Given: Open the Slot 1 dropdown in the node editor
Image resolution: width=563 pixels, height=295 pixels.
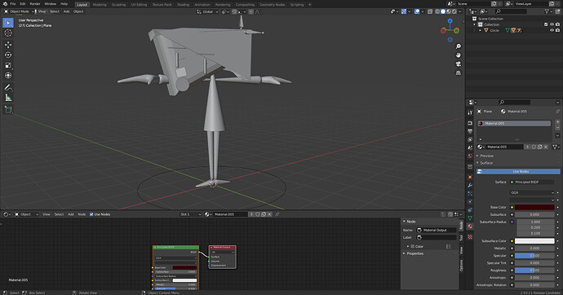Looking at the screenshot, I should click(190, 214).
